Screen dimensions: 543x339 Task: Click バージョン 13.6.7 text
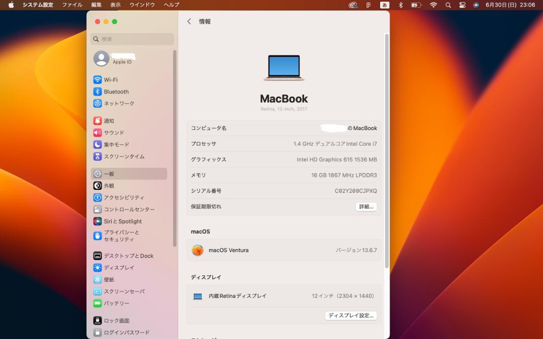(356, 250)
